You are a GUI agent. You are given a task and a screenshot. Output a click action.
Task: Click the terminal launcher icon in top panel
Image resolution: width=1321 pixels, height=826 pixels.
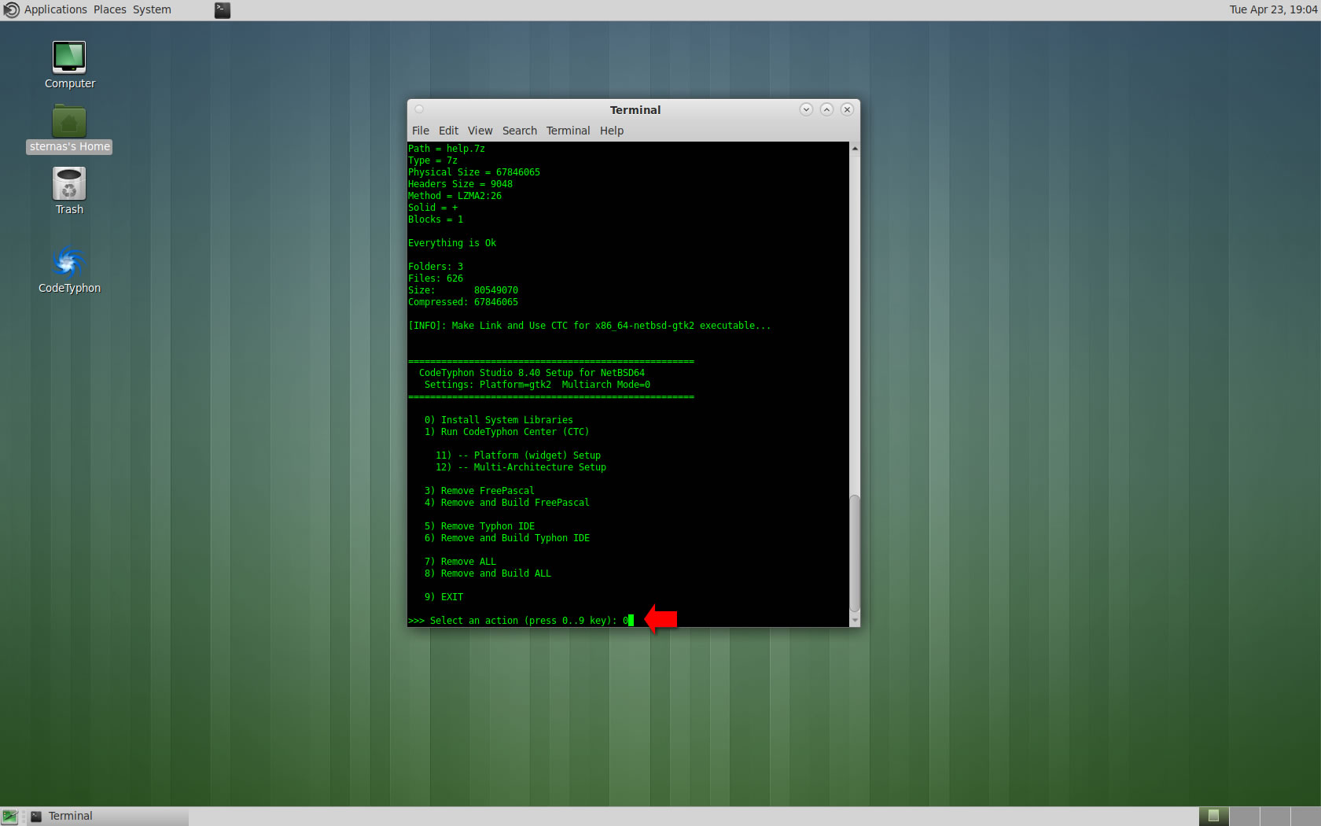pos(223,10)
